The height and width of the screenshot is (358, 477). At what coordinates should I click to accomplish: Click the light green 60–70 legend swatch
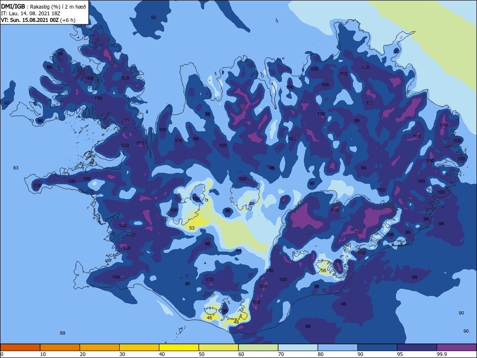point(258,347)
